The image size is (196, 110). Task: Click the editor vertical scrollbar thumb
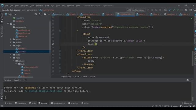pos(193,58)
